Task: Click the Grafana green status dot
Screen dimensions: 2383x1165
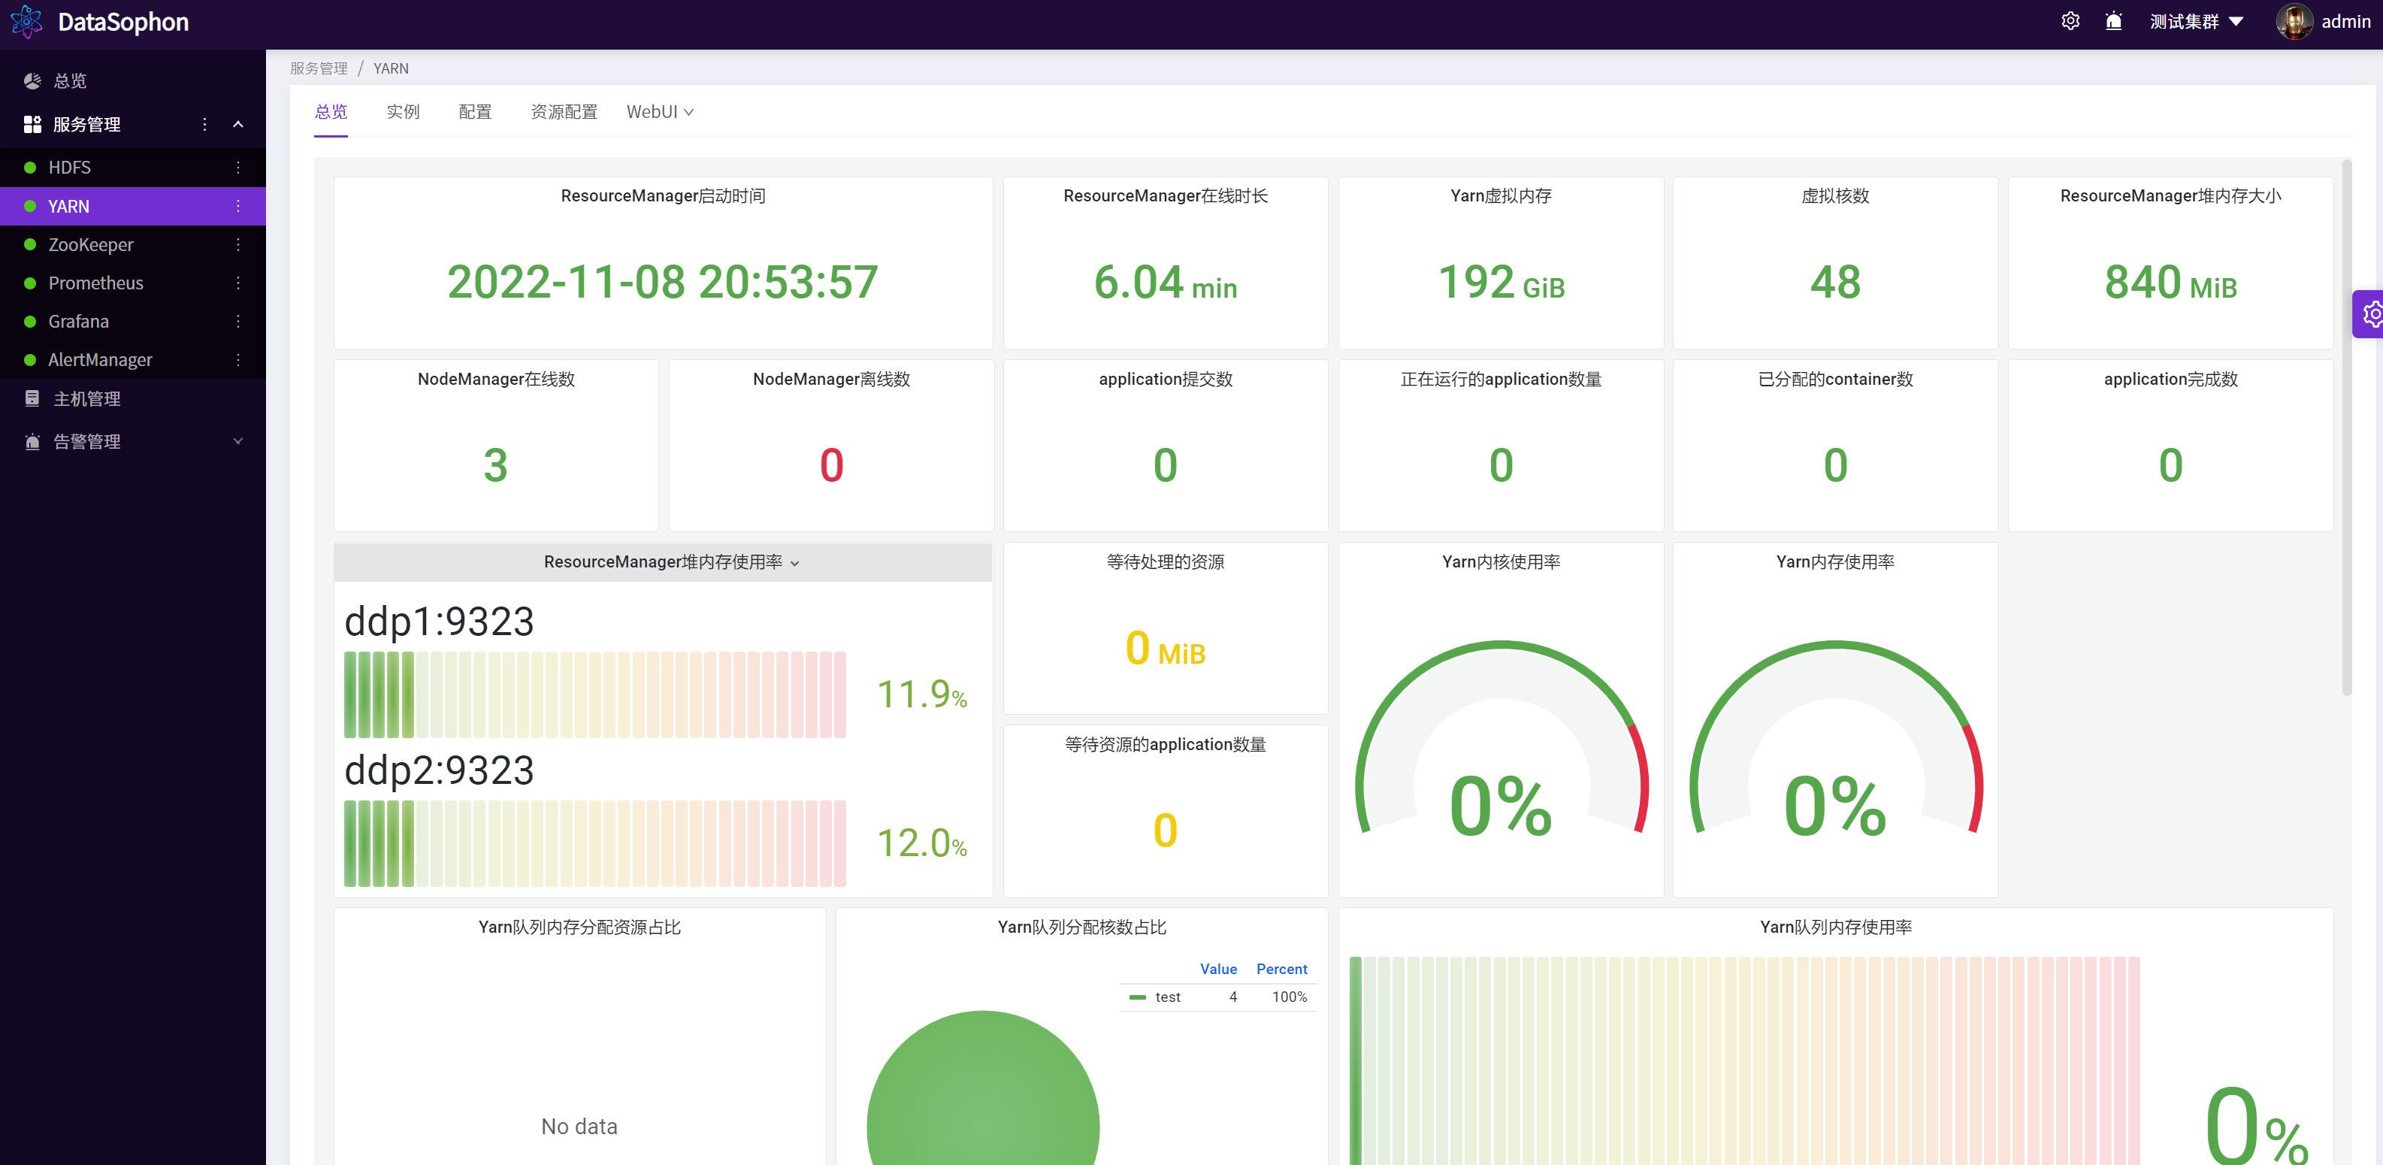Action: pyautogui.click(x=29, y=321)
